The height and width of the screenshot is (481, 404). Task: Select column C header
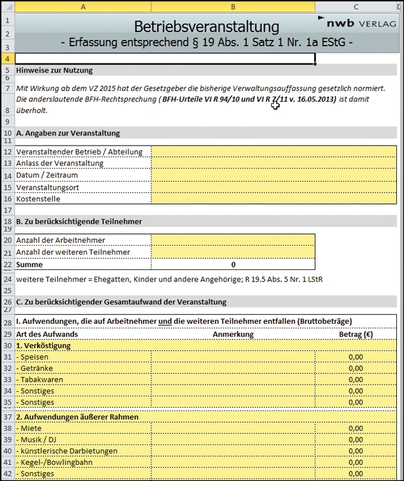point(356,6)
